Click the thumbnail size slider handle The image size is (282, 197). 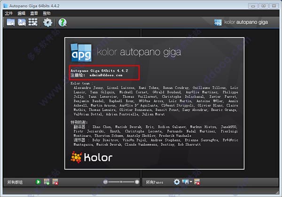[x=121, y=182]
